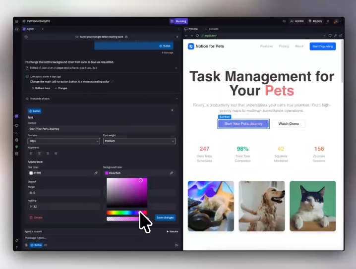The width and height of the screenshot is (356, 269).
Task: Click the Deploy button
Action: point(315,21)
